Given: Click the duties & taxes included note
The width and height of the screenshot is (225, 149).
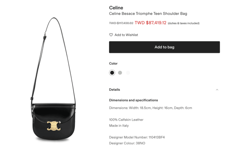Looking at the screenshot, I should pos(184,23).
